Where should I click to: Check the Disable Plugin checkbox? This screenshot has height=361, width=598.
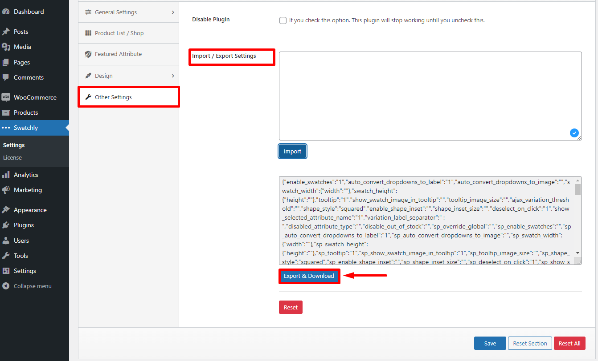coord(283,20)
